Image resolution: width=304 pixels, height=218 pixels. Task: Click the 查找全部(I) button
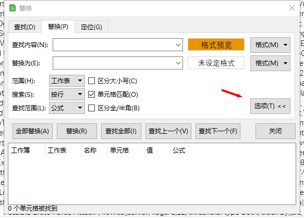pos(121,131)
